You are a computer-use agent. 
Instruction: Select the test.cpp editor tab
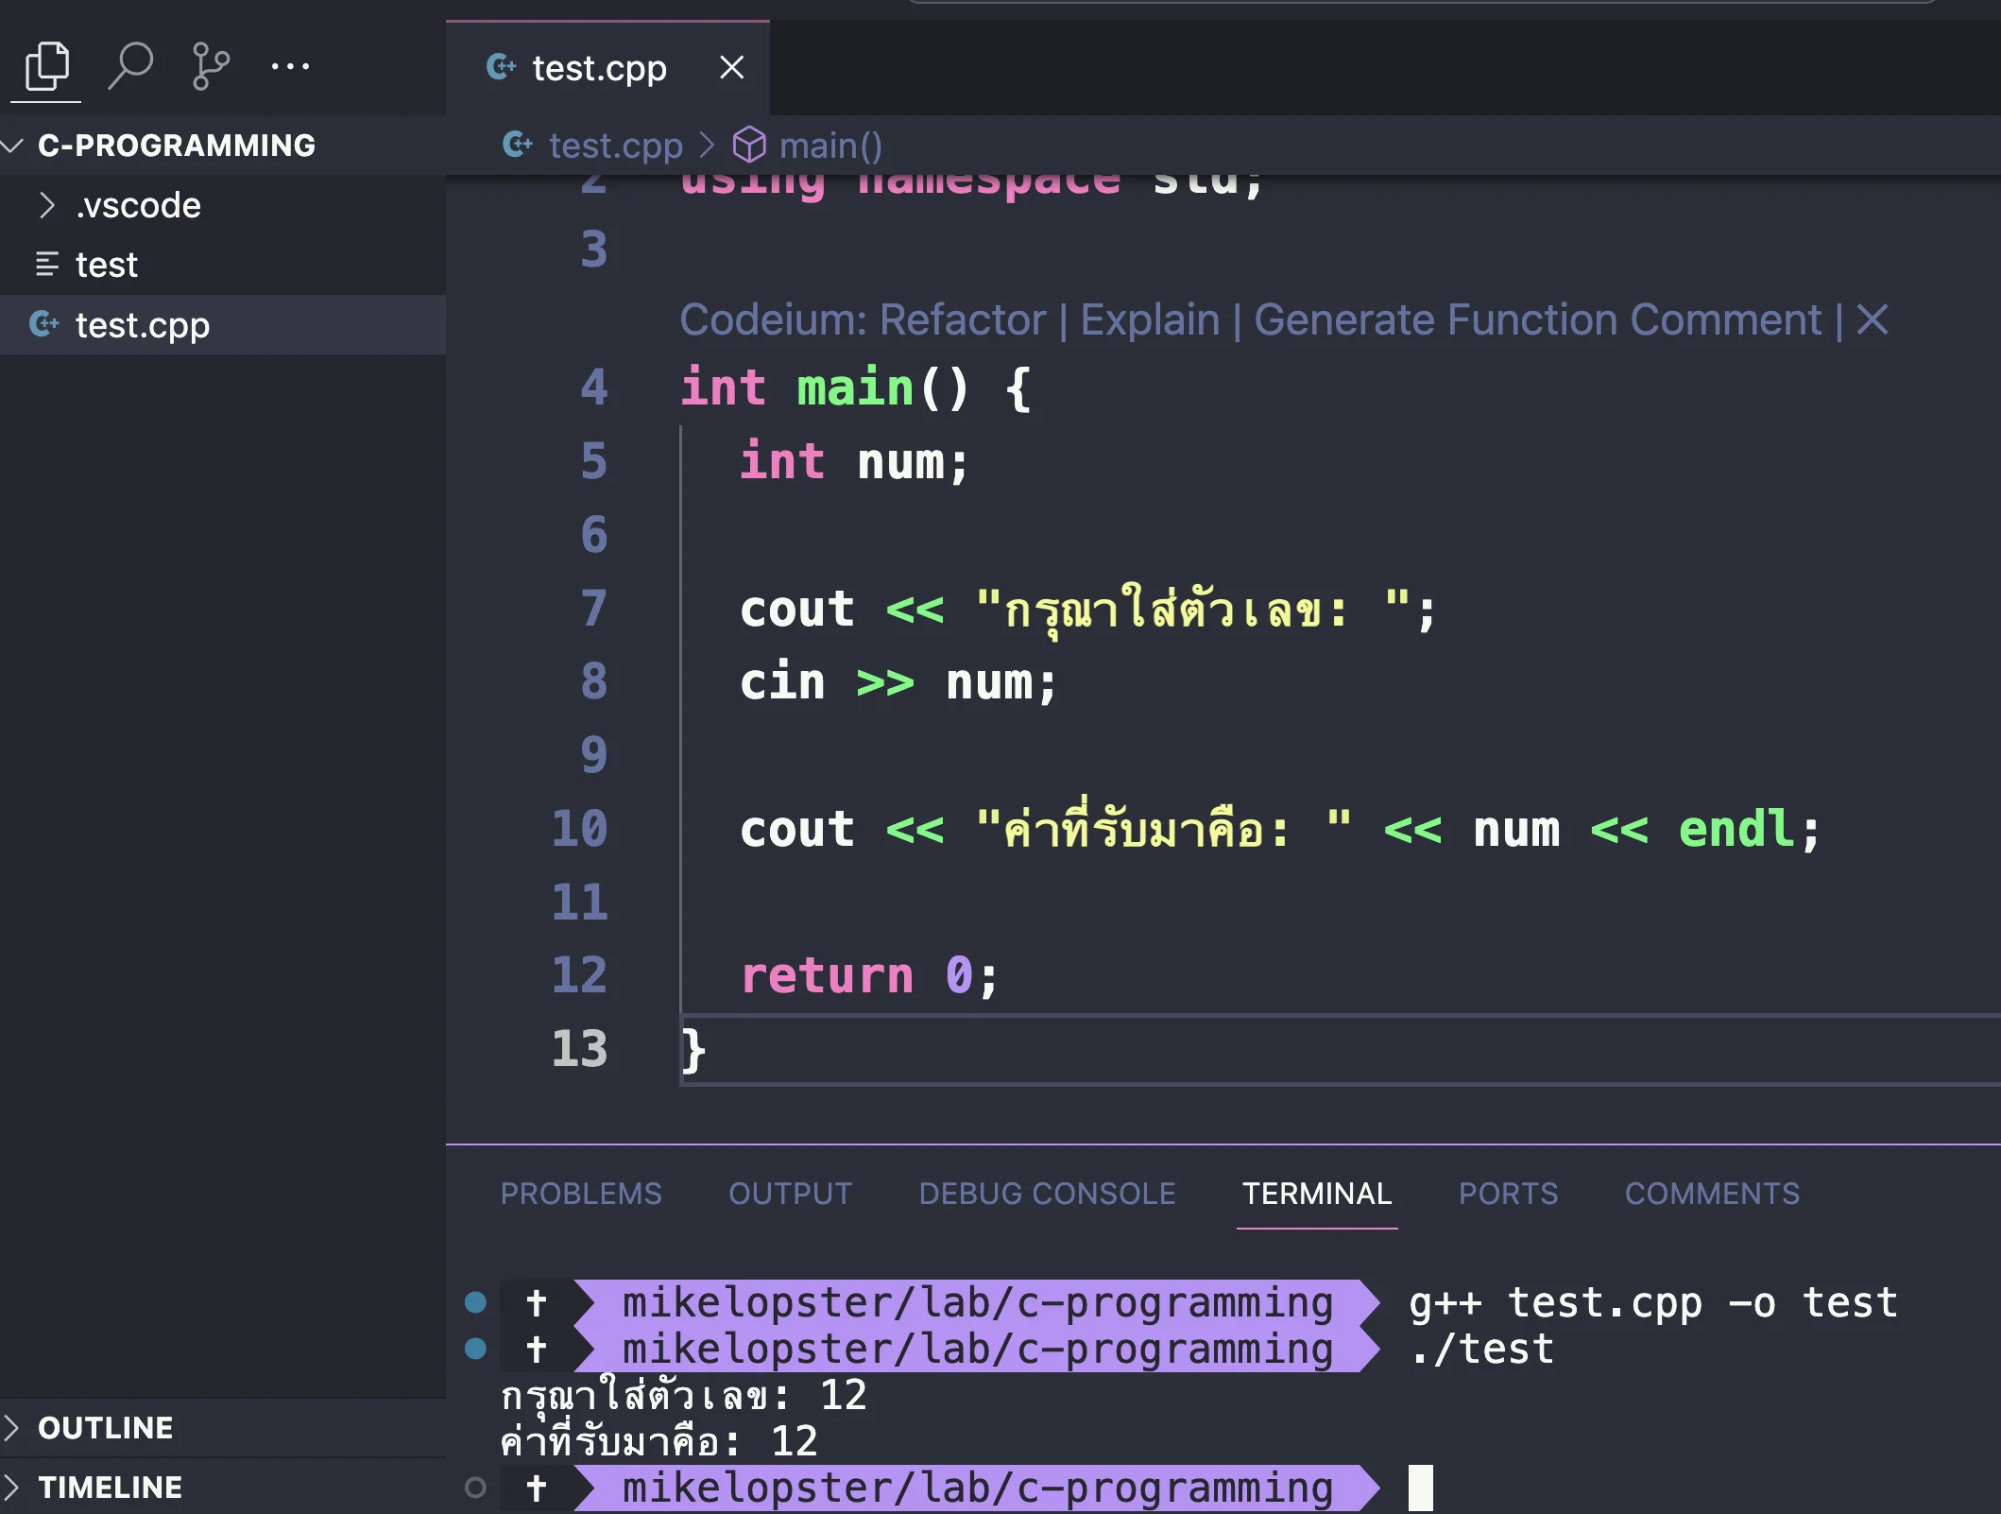tap(607, 68)
